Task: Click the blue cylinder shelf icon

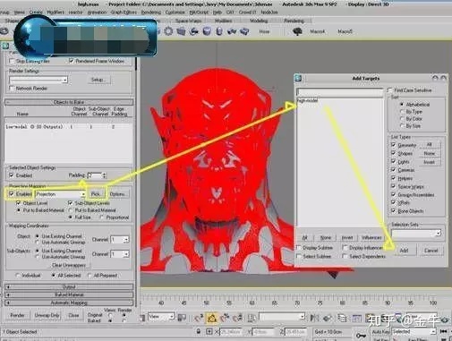Action: tap(207, 31)
